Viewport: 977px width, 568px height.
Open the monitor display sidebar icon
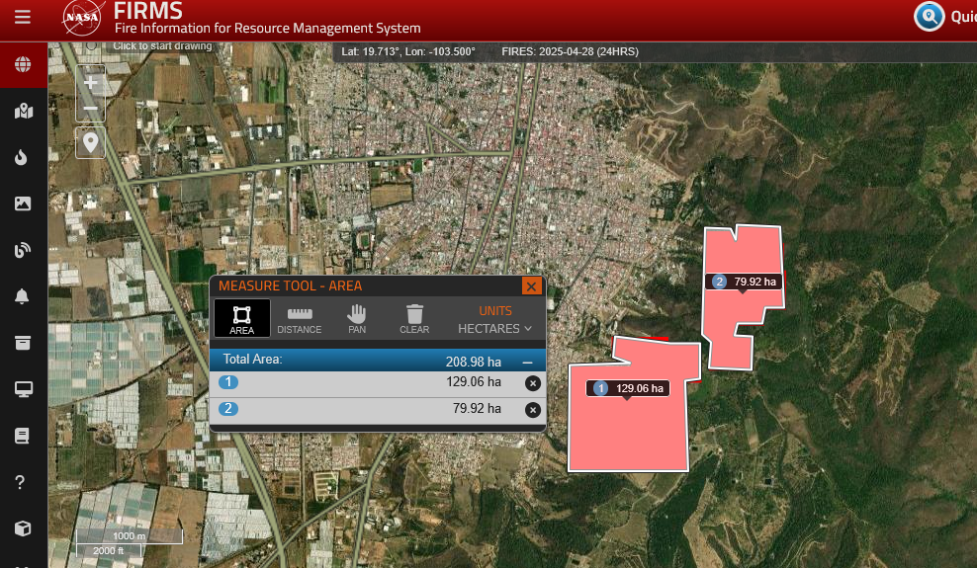[23, 389]
